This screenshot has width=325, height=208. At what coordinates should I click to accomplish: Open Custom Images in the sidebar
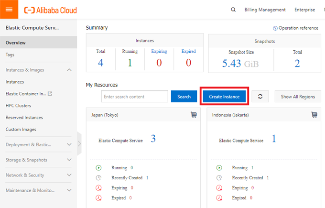pos(21,130)
